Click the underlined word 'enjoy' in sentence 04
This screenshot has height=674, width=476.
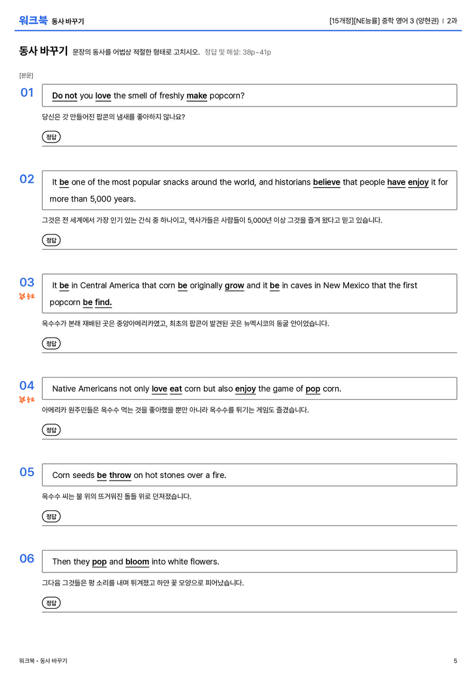[245, 389]
